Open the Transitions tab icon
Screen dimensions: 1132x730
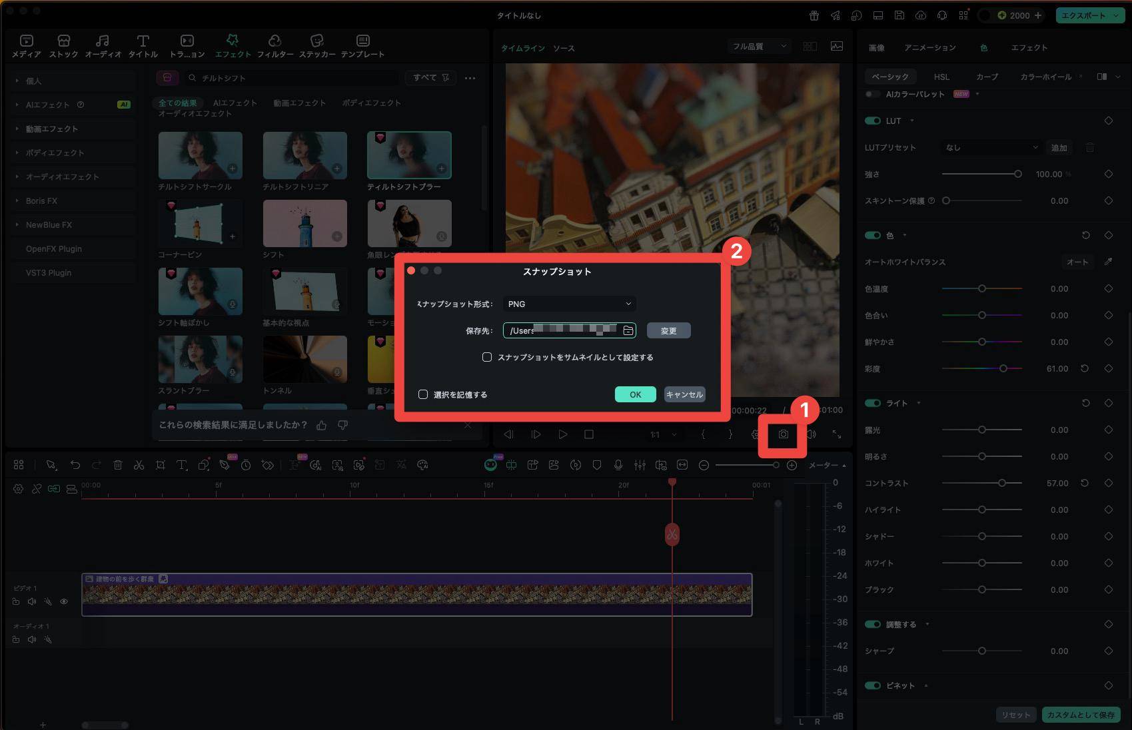(187, 41)
